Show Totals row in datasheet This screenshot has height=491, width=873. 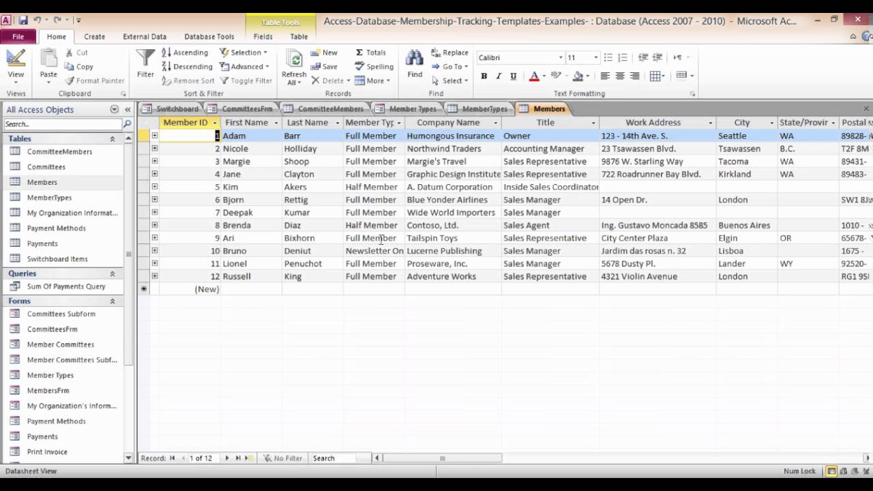pyautogui.click(x=370, y=53)
